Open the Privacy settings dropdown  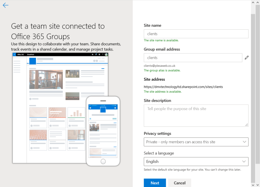196,142
